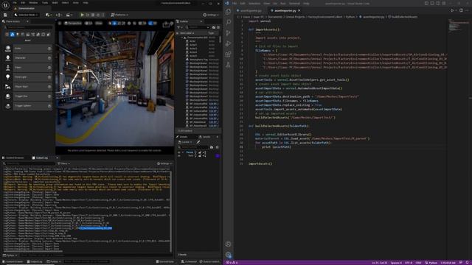Click the Player Start placement icon
Viewport: 472px width, 265px height.
[8, 87]
